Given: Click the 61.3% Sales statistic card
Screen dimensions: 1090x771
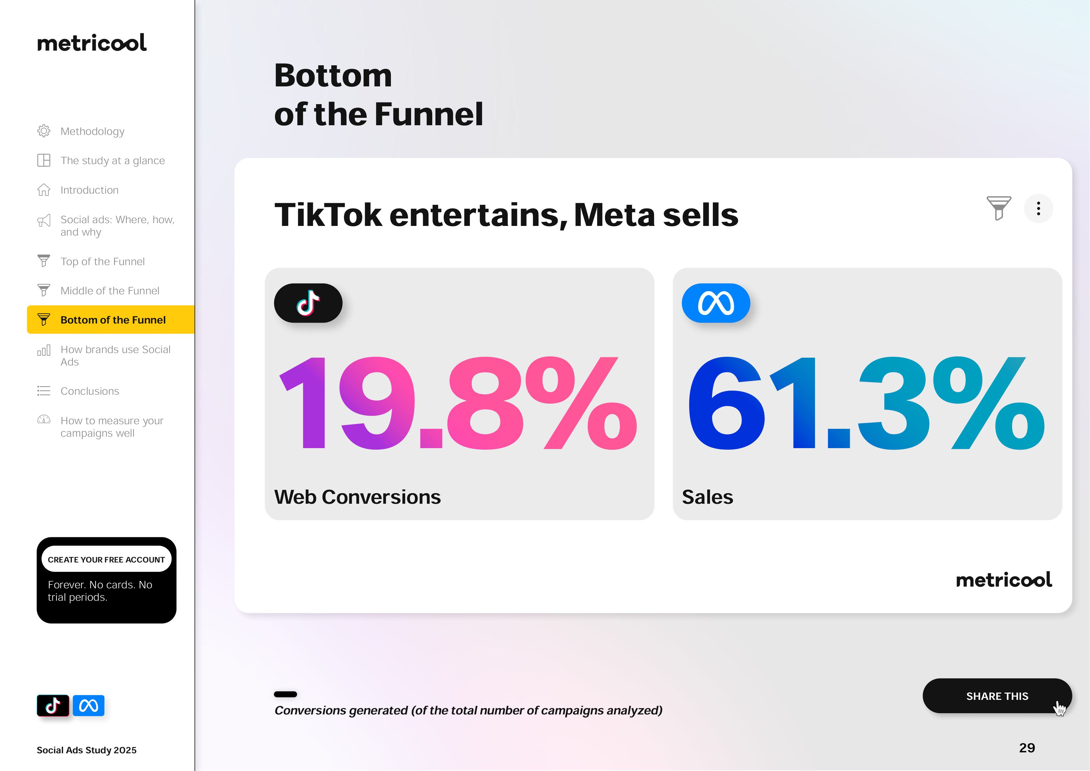Looking at the screenshot, I should [x=867, y=394].
